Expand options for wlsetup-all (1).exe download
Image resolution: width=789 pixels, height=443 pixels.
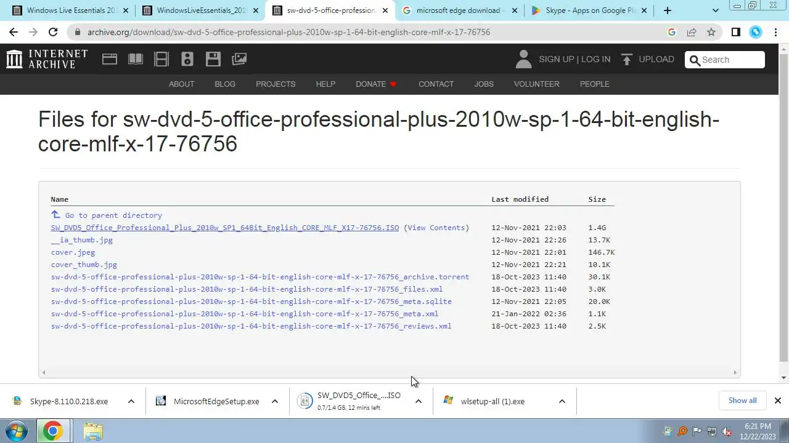pos(562,401)
